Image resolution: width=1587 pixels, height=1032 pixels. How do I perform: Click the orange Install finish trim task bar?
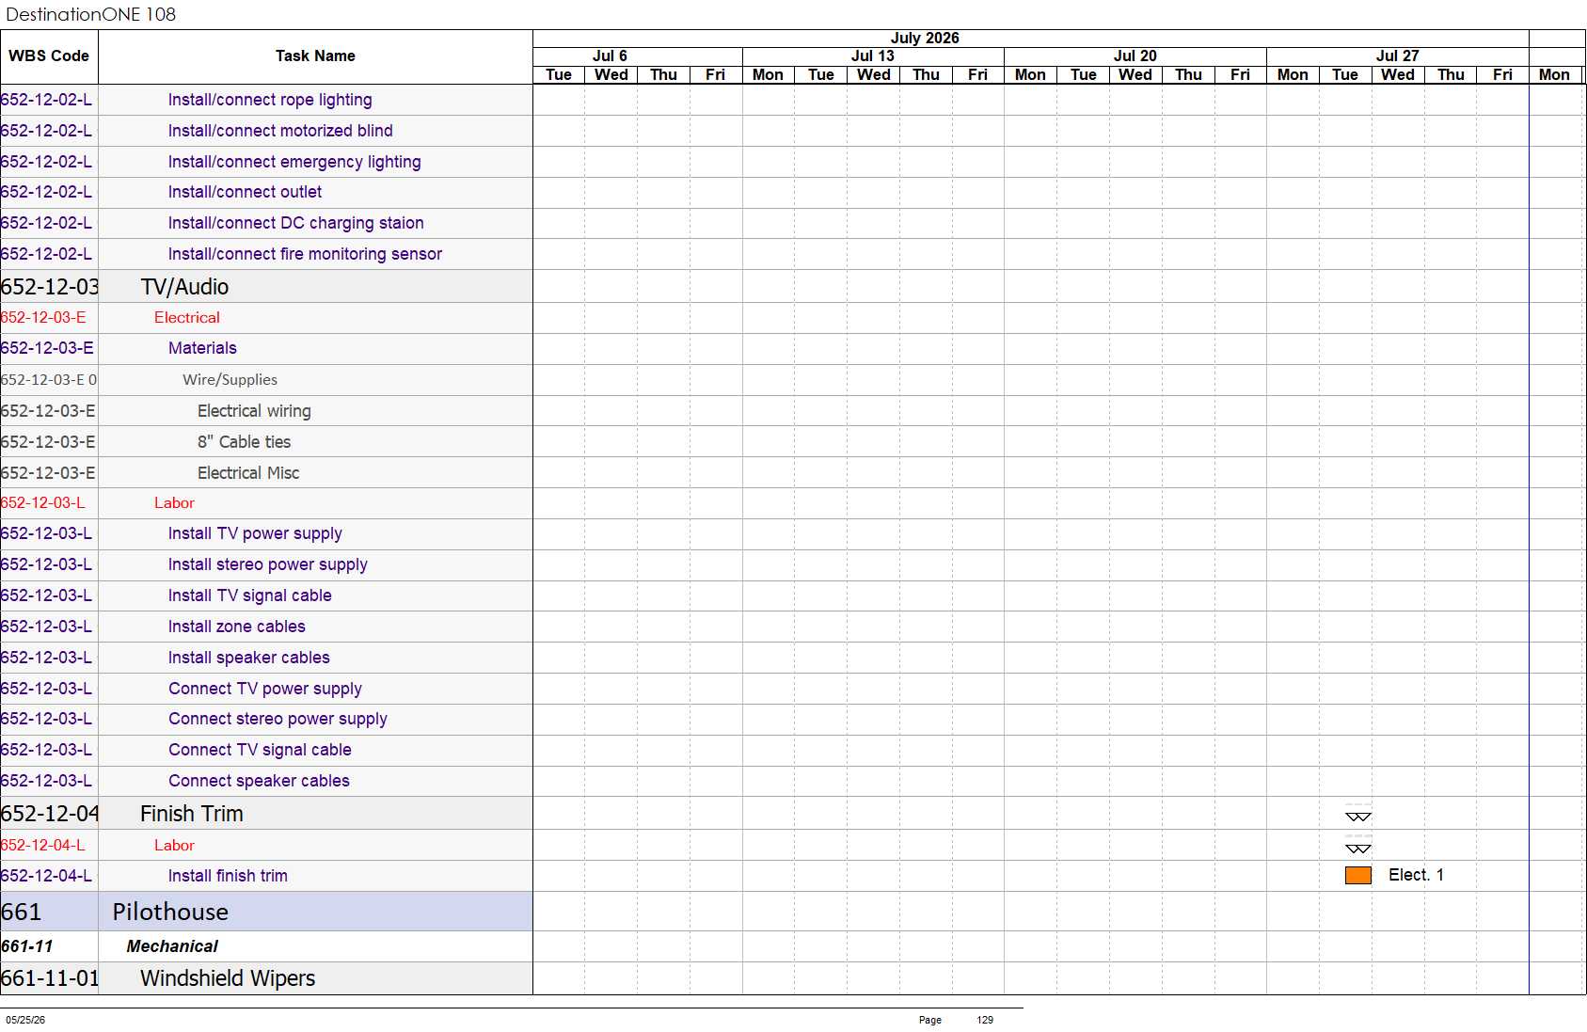click(1357, 876)
